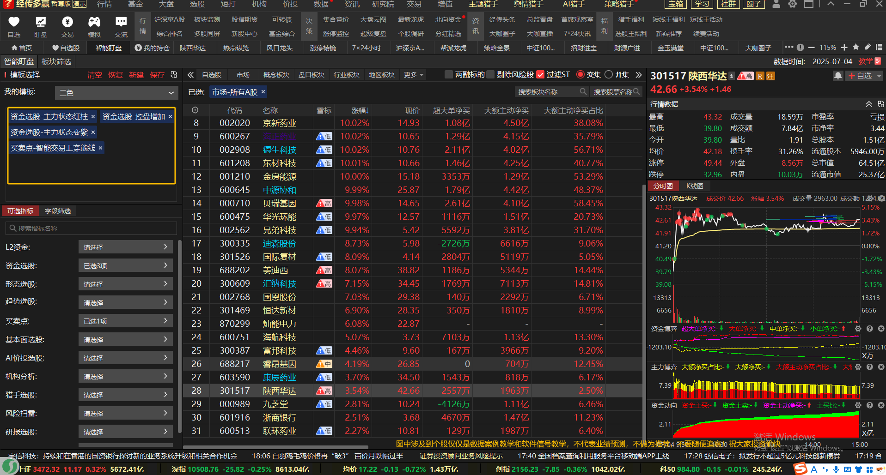The height and width of the screenshot is (475, 886).
Task: Click the star favorite icon in tab bar
Action: pyautogui.click(x=855, y=48)
